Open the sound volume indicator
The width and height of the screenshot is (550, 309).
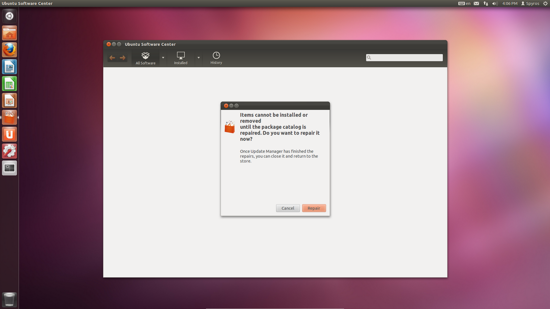[495, 3]
